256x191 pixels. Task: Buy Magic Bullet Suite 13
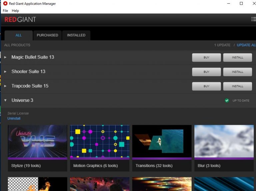[x=206, y=57]
